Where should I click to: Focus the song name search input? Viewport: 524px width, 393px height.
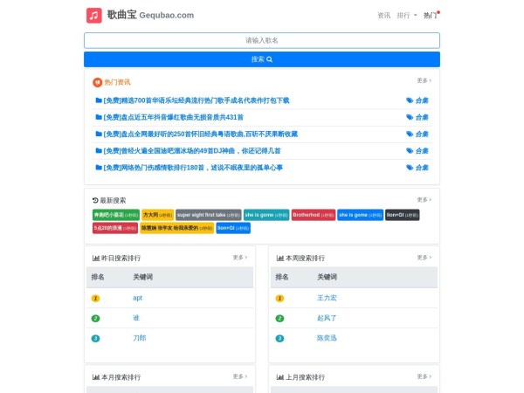click(262, 40)
